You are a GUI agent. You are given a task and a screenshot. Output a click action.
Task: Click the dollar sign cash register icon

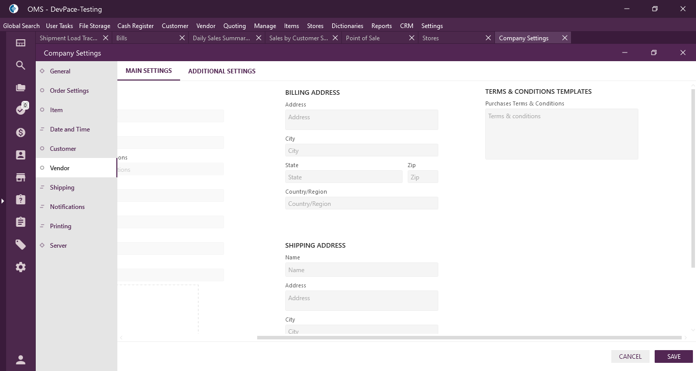click(20, 132)
